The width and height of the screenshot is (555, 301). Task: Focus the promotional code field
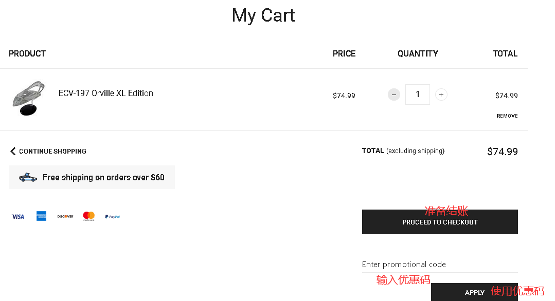[x=440, y=265]
